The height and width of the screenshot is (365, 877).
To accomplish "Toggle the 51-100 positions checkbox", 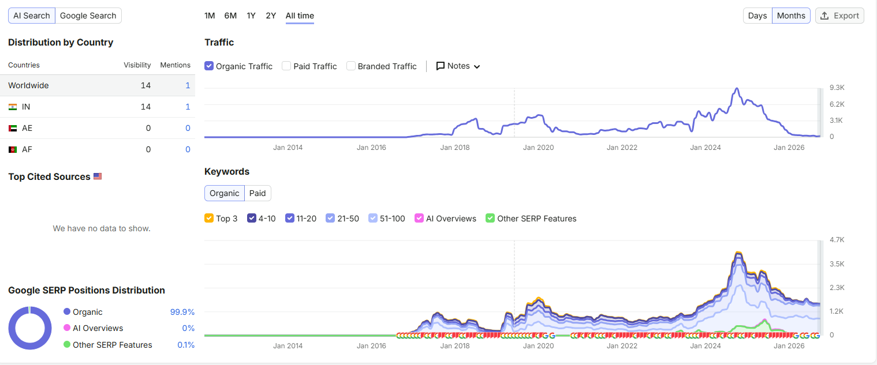I will [373, 218].
